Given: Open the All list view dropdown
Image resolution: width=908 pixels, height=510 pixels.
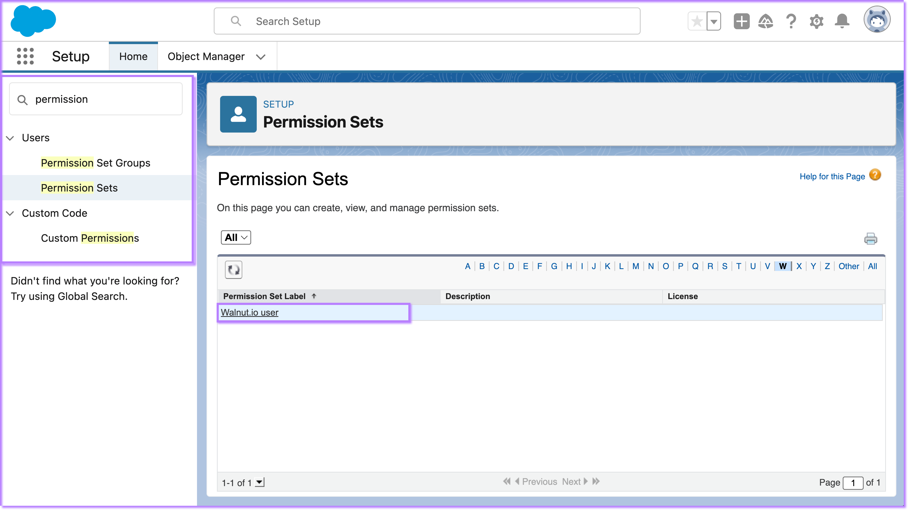Looking at the screenshot, I should [236, 237].
